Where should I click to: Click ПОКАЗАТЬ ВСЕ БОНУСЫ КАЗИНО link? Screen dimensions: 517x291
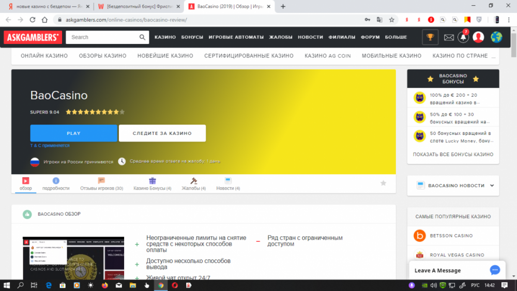tap(453, 155)
